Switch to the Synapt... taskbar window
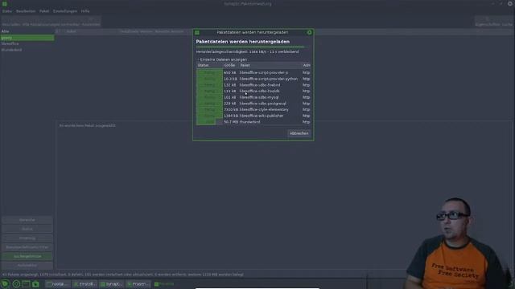The width and height of the screenshot is (515, 289). (x=111, y=284)
